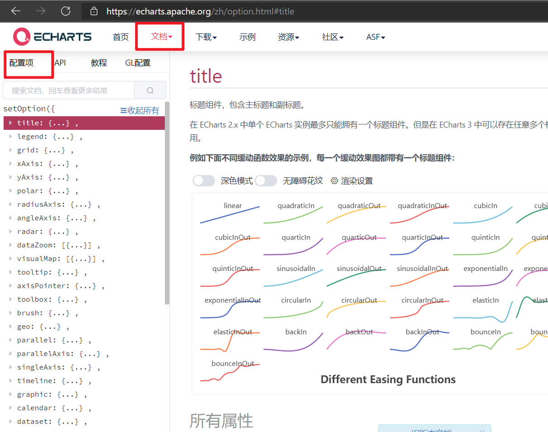Click the exponentialInOut easing chart
548x432 pixels.
[x=230, y=308]
